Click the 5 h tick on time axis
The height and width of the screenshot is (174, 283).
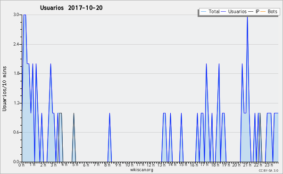(x=75, y=165)
